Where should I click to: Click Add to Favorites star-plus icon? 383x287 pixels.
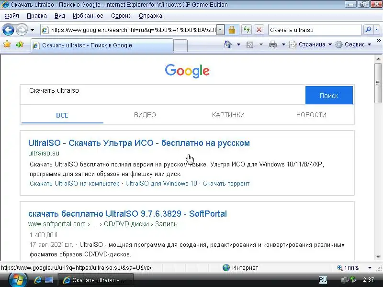(20, 44)
